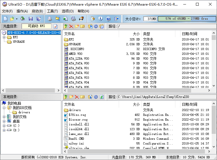
Task: Click the Rename icon in disc pane
Action: (x=82, y=26)
